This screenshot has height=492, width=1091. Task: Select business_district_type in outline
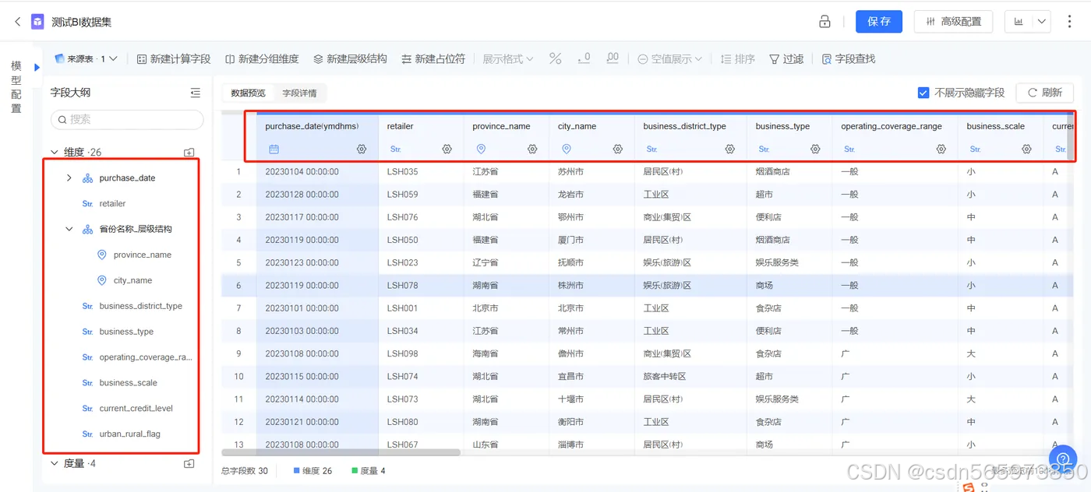click(x=140, y=307)
